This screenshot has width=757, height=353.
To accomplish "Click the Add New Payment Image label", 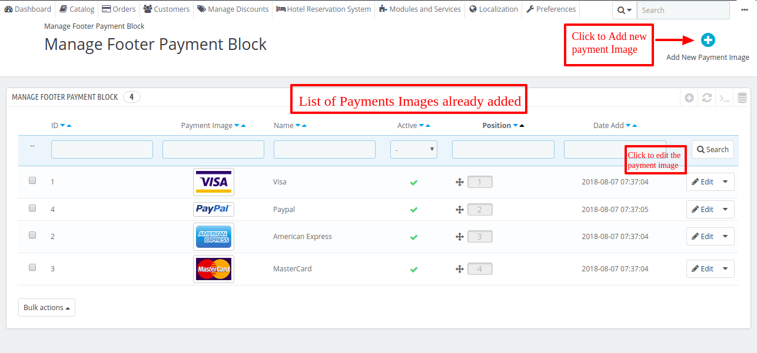I will [708, 58].
